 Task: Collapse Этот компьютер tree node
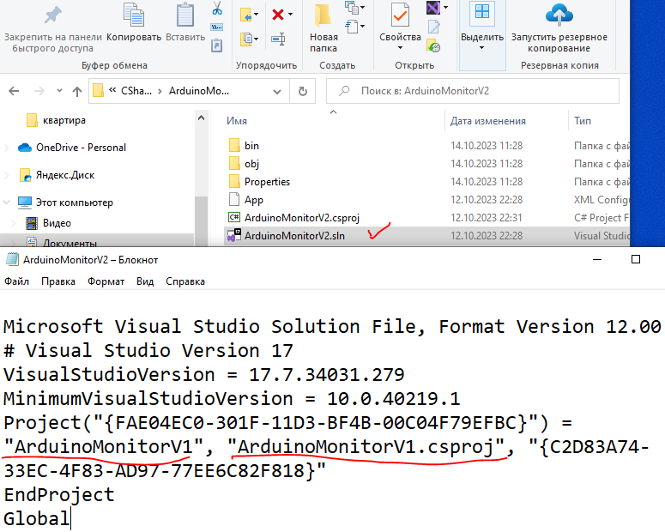(6, 203)
